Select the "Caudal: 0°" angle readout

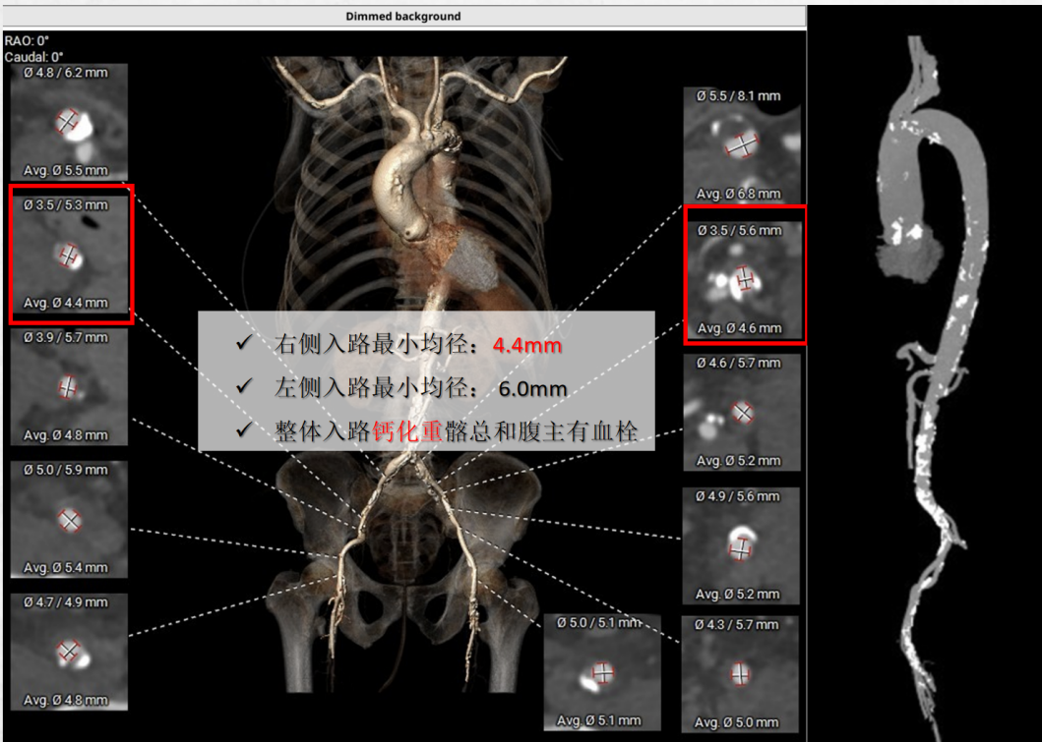pyautogui.click(x=33, y=57)
